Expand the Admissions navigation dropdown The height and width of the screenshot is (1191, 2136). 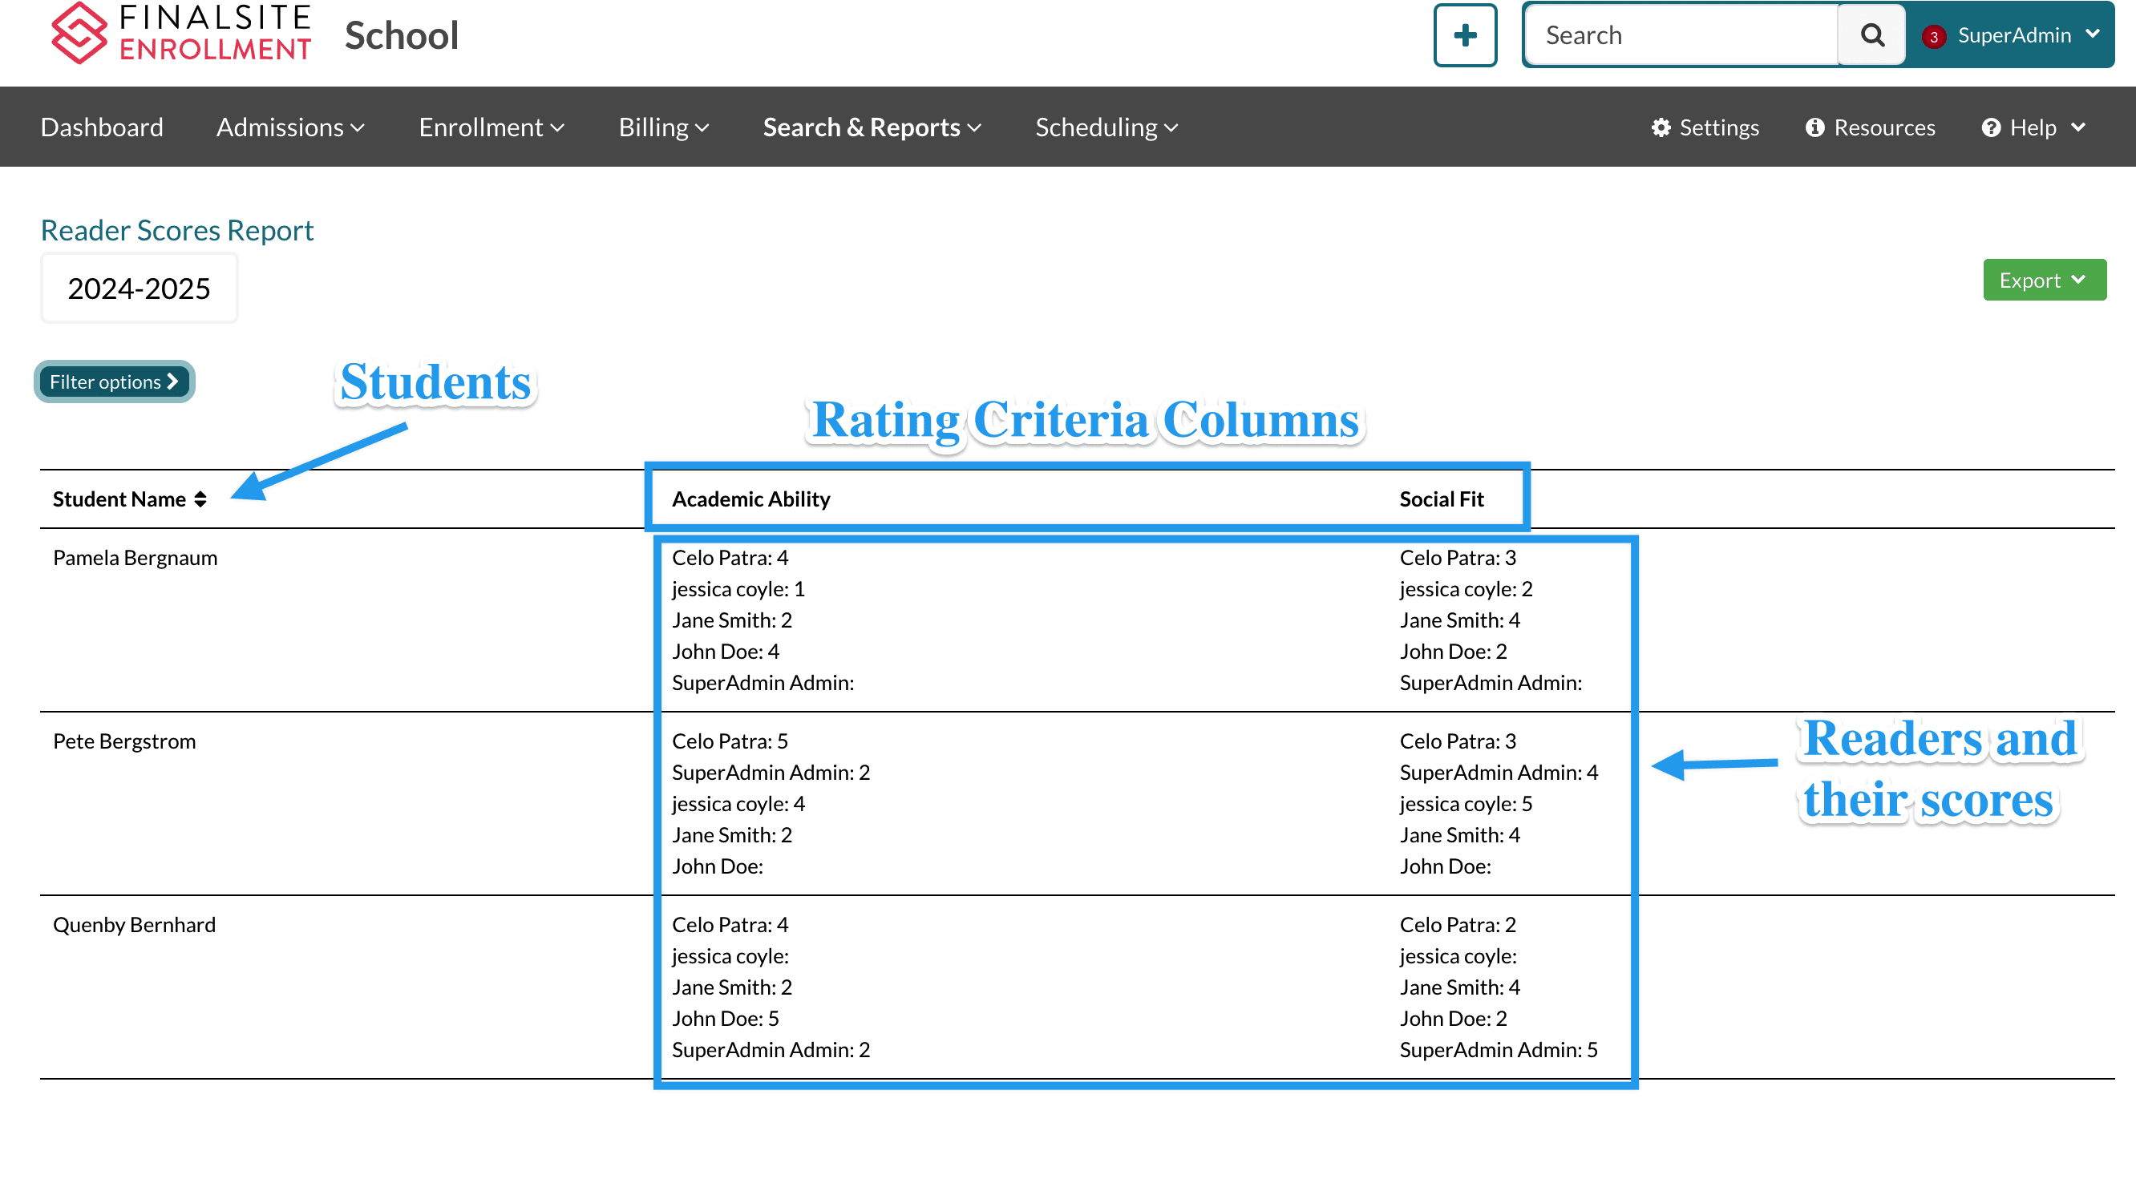click(290, 126)
